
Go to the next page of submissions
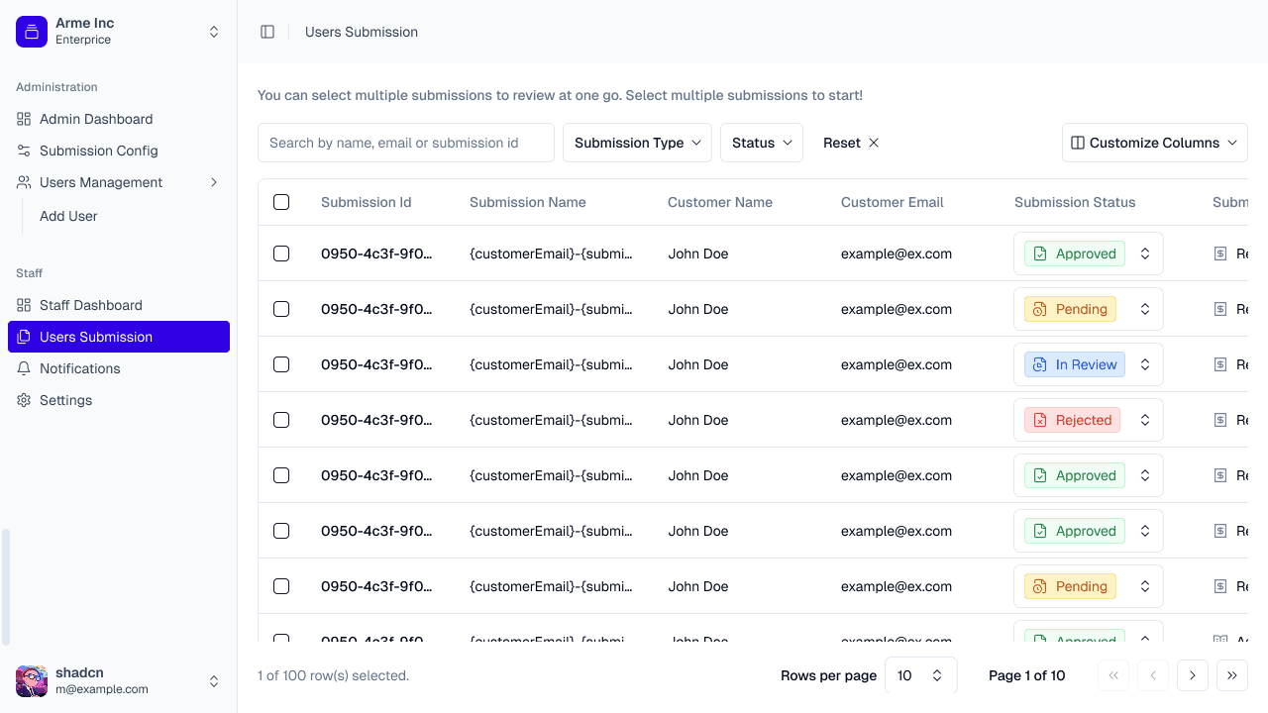coord(1193,675)
